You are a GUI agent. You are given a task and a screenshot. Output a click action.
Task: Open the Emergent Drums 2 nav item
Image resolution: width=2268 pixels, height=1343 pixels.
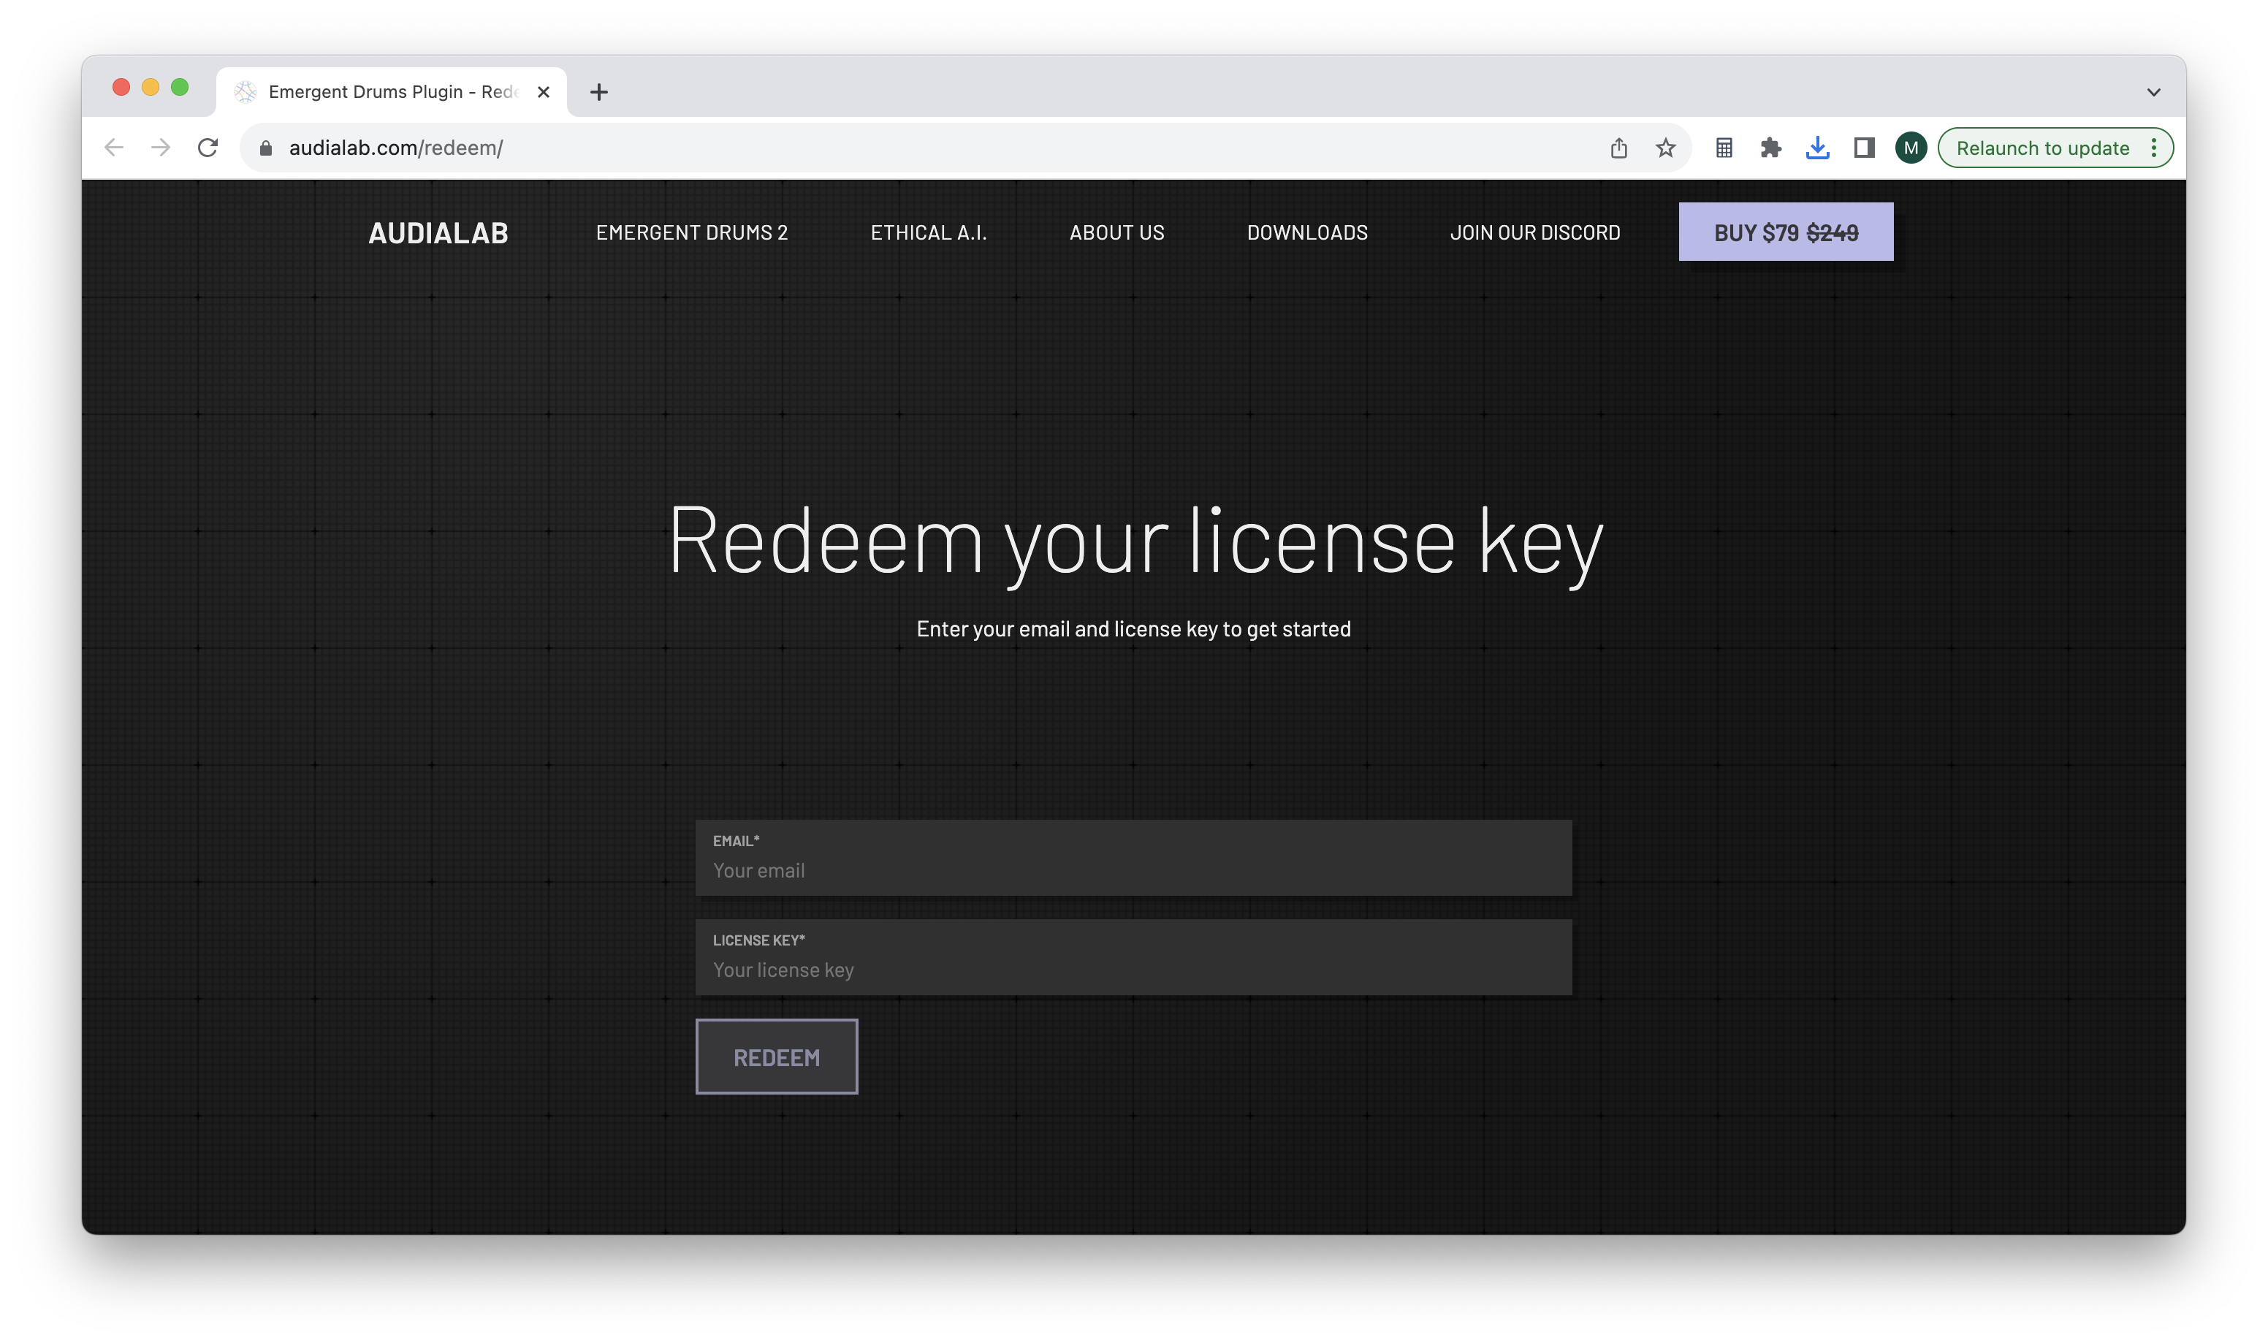(691, 232)
